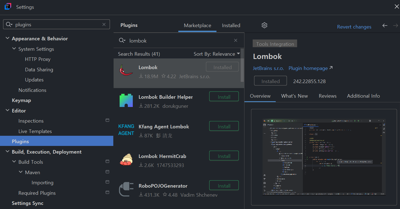Click the Tools Integration tag
400x209 pixels.
[x=275, y=44]
